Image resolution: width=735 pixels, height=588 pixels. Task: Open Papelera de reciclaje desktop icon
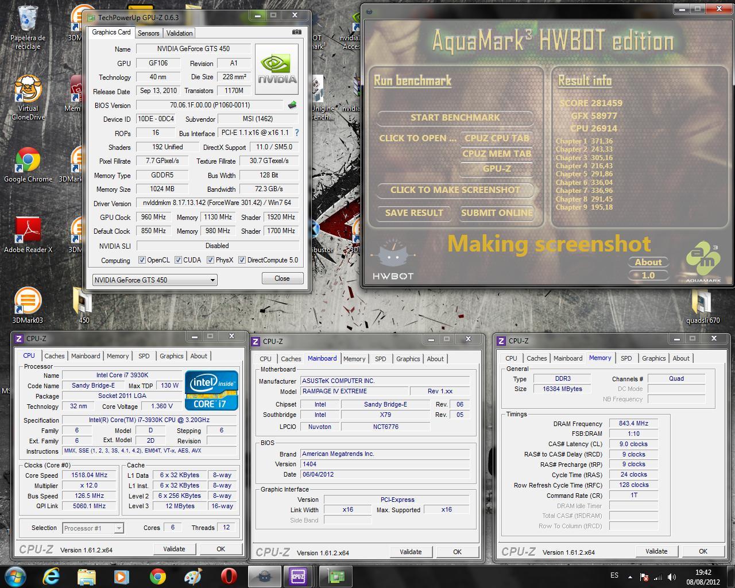(x=28, y=27)
